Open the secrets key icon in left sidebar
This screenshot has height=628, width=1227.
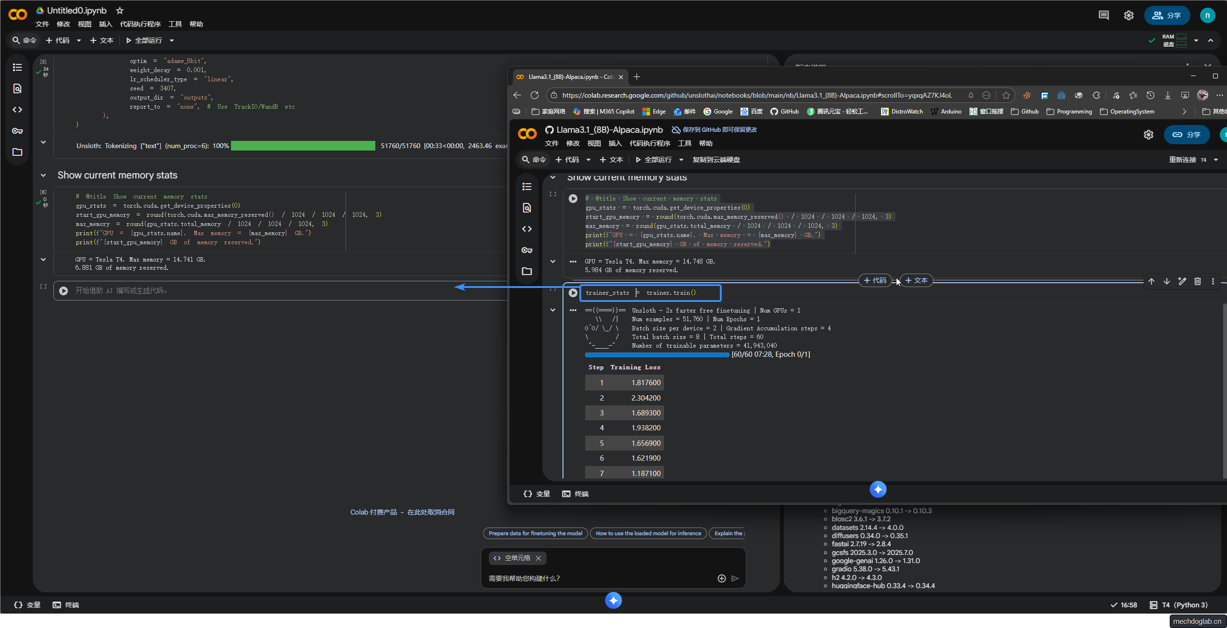coord(17,131)
